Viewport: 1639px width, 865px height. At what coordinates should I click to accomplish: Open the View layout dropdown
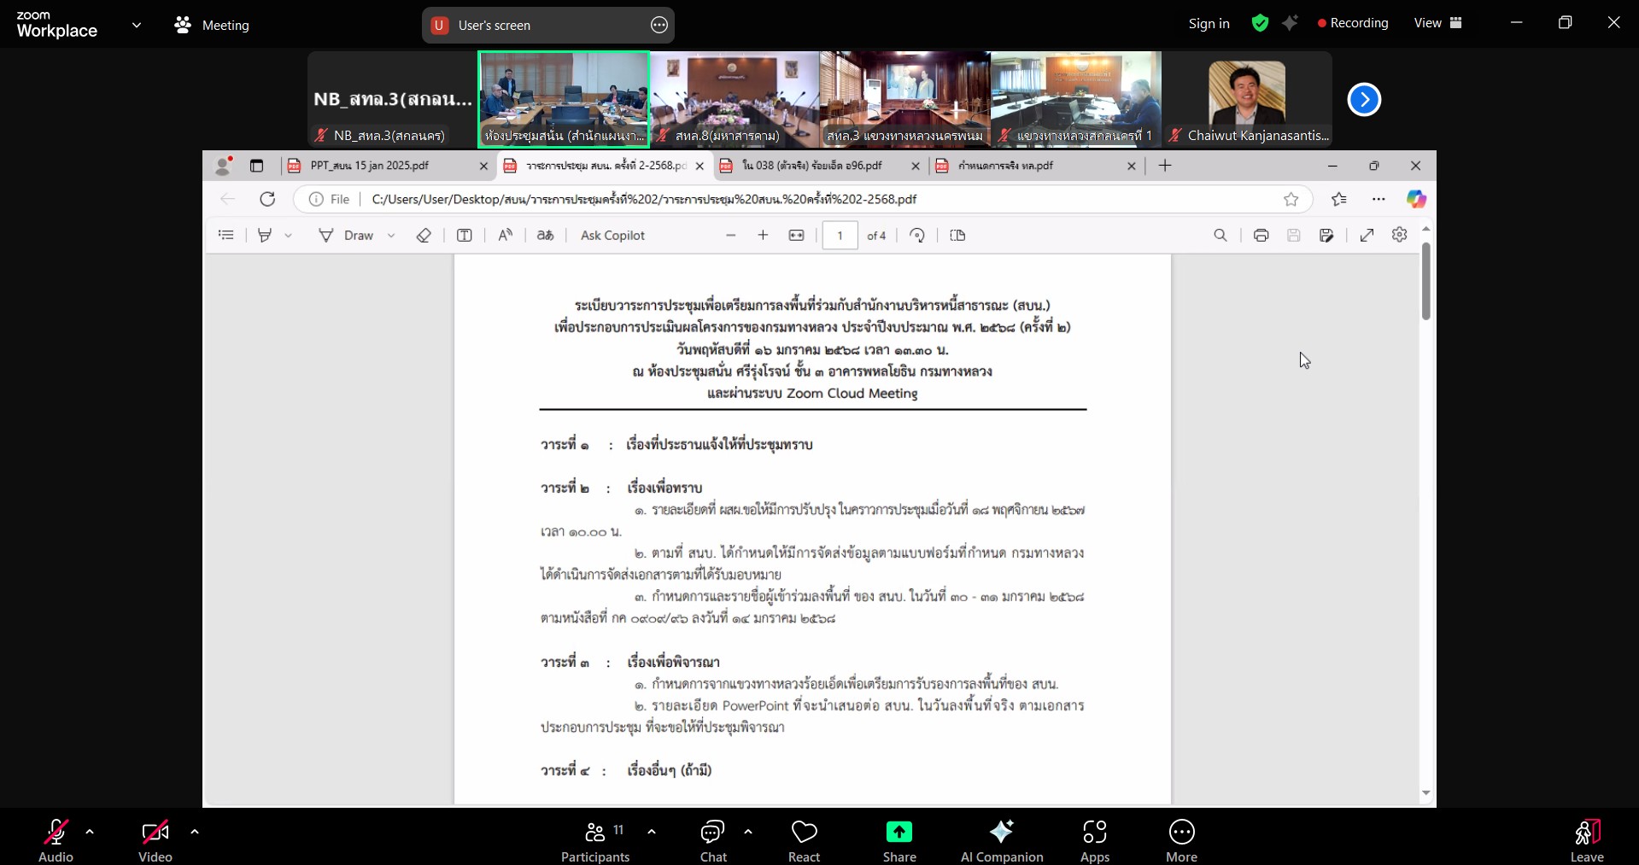(x=1438, y=23)
